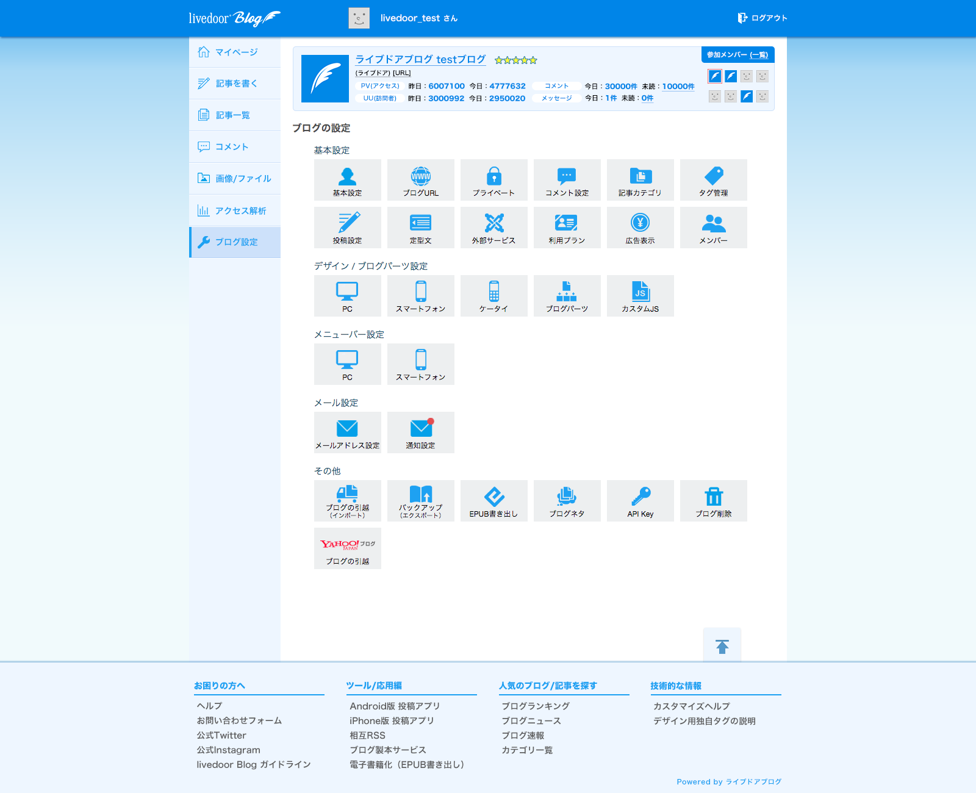Viewport: 976px width, 793px height.
Task: Click unread messages 0件 link
Action: pyautogui.click(x=647, y=98)
